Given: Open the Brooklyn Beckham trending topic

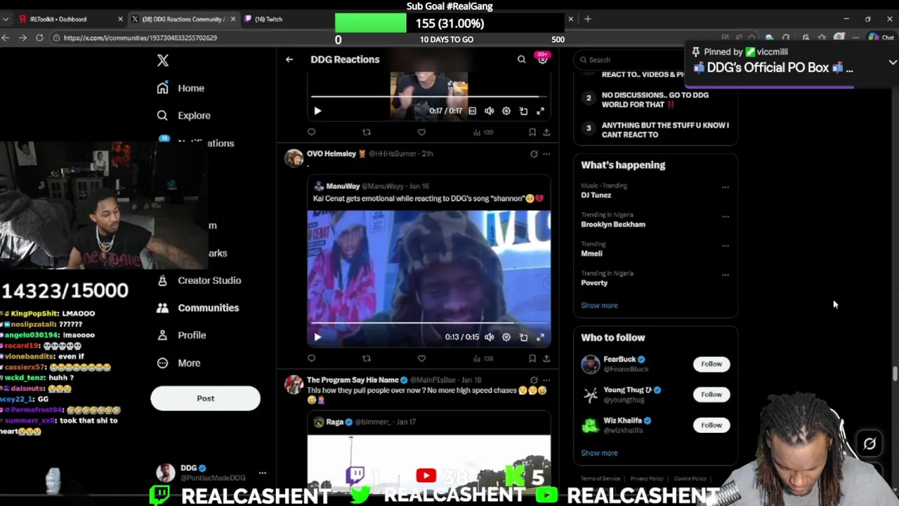Looking at the screenshot, I should (613, 224).
